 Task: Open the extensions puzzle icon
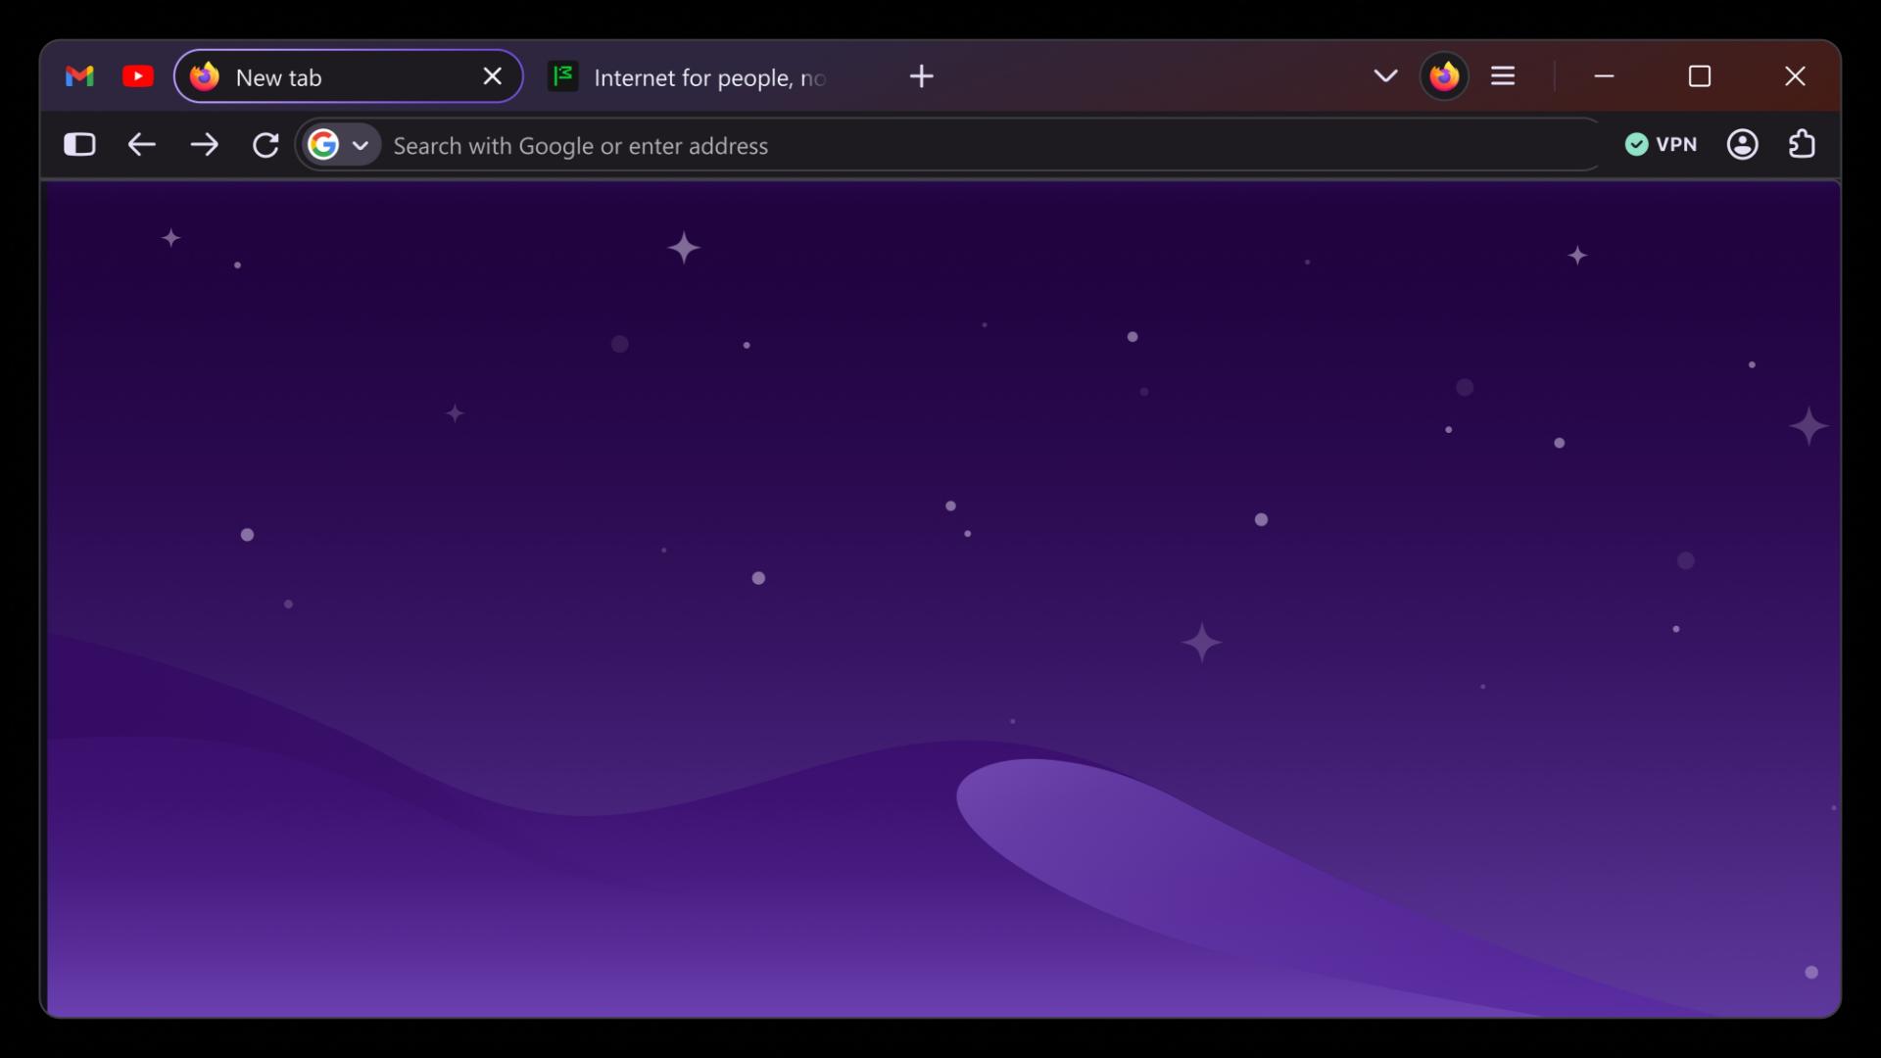click(1802, 145)
